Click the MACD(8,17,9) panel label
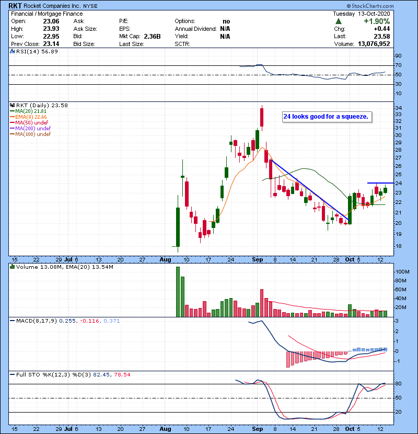 tap(37, 321)
